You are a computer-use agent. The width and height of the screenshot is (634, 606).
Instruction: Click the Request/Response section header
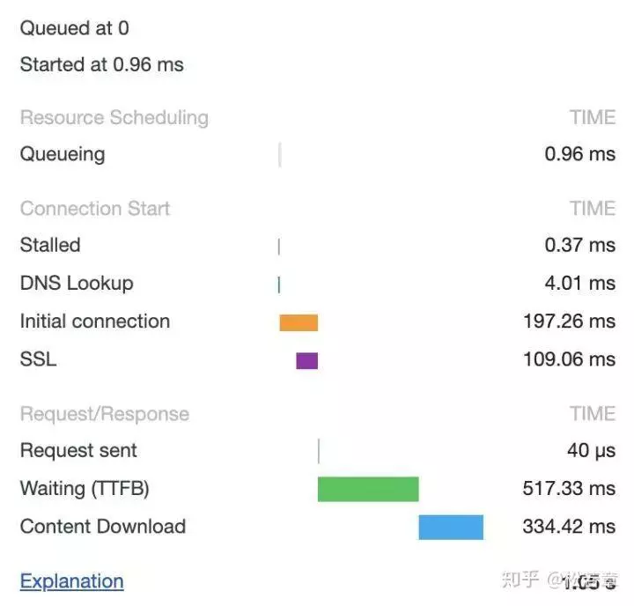[x=105, y=414]
